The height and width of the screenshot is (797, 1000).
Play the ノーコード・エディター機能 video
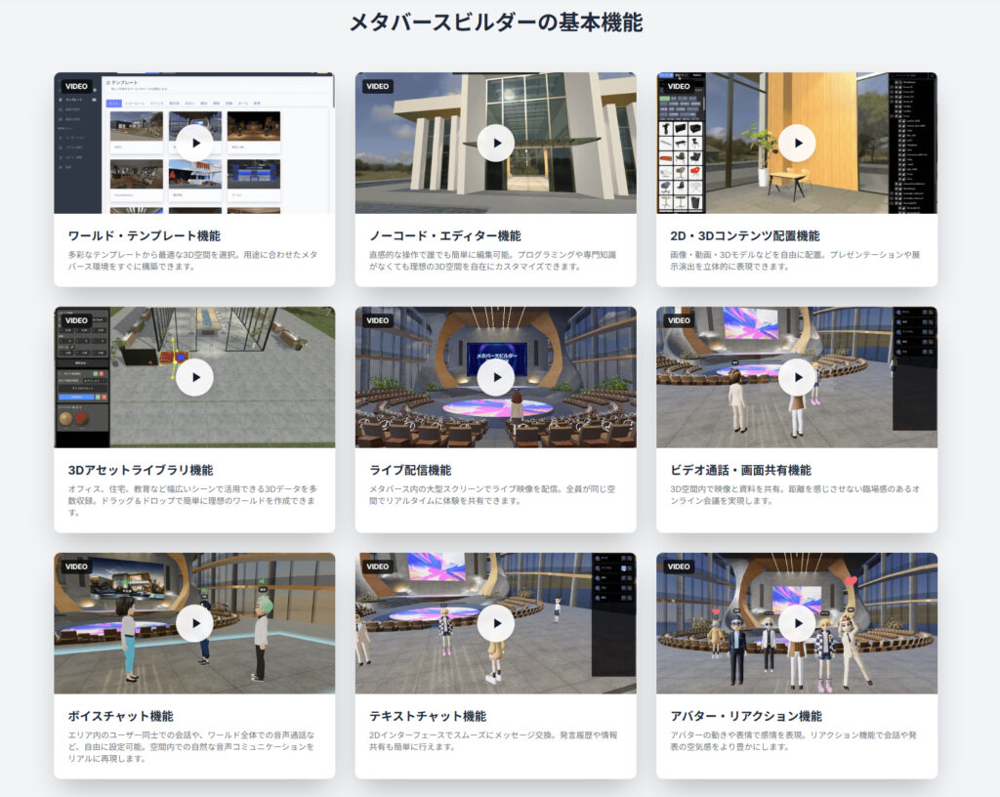(x=496, y=143)
